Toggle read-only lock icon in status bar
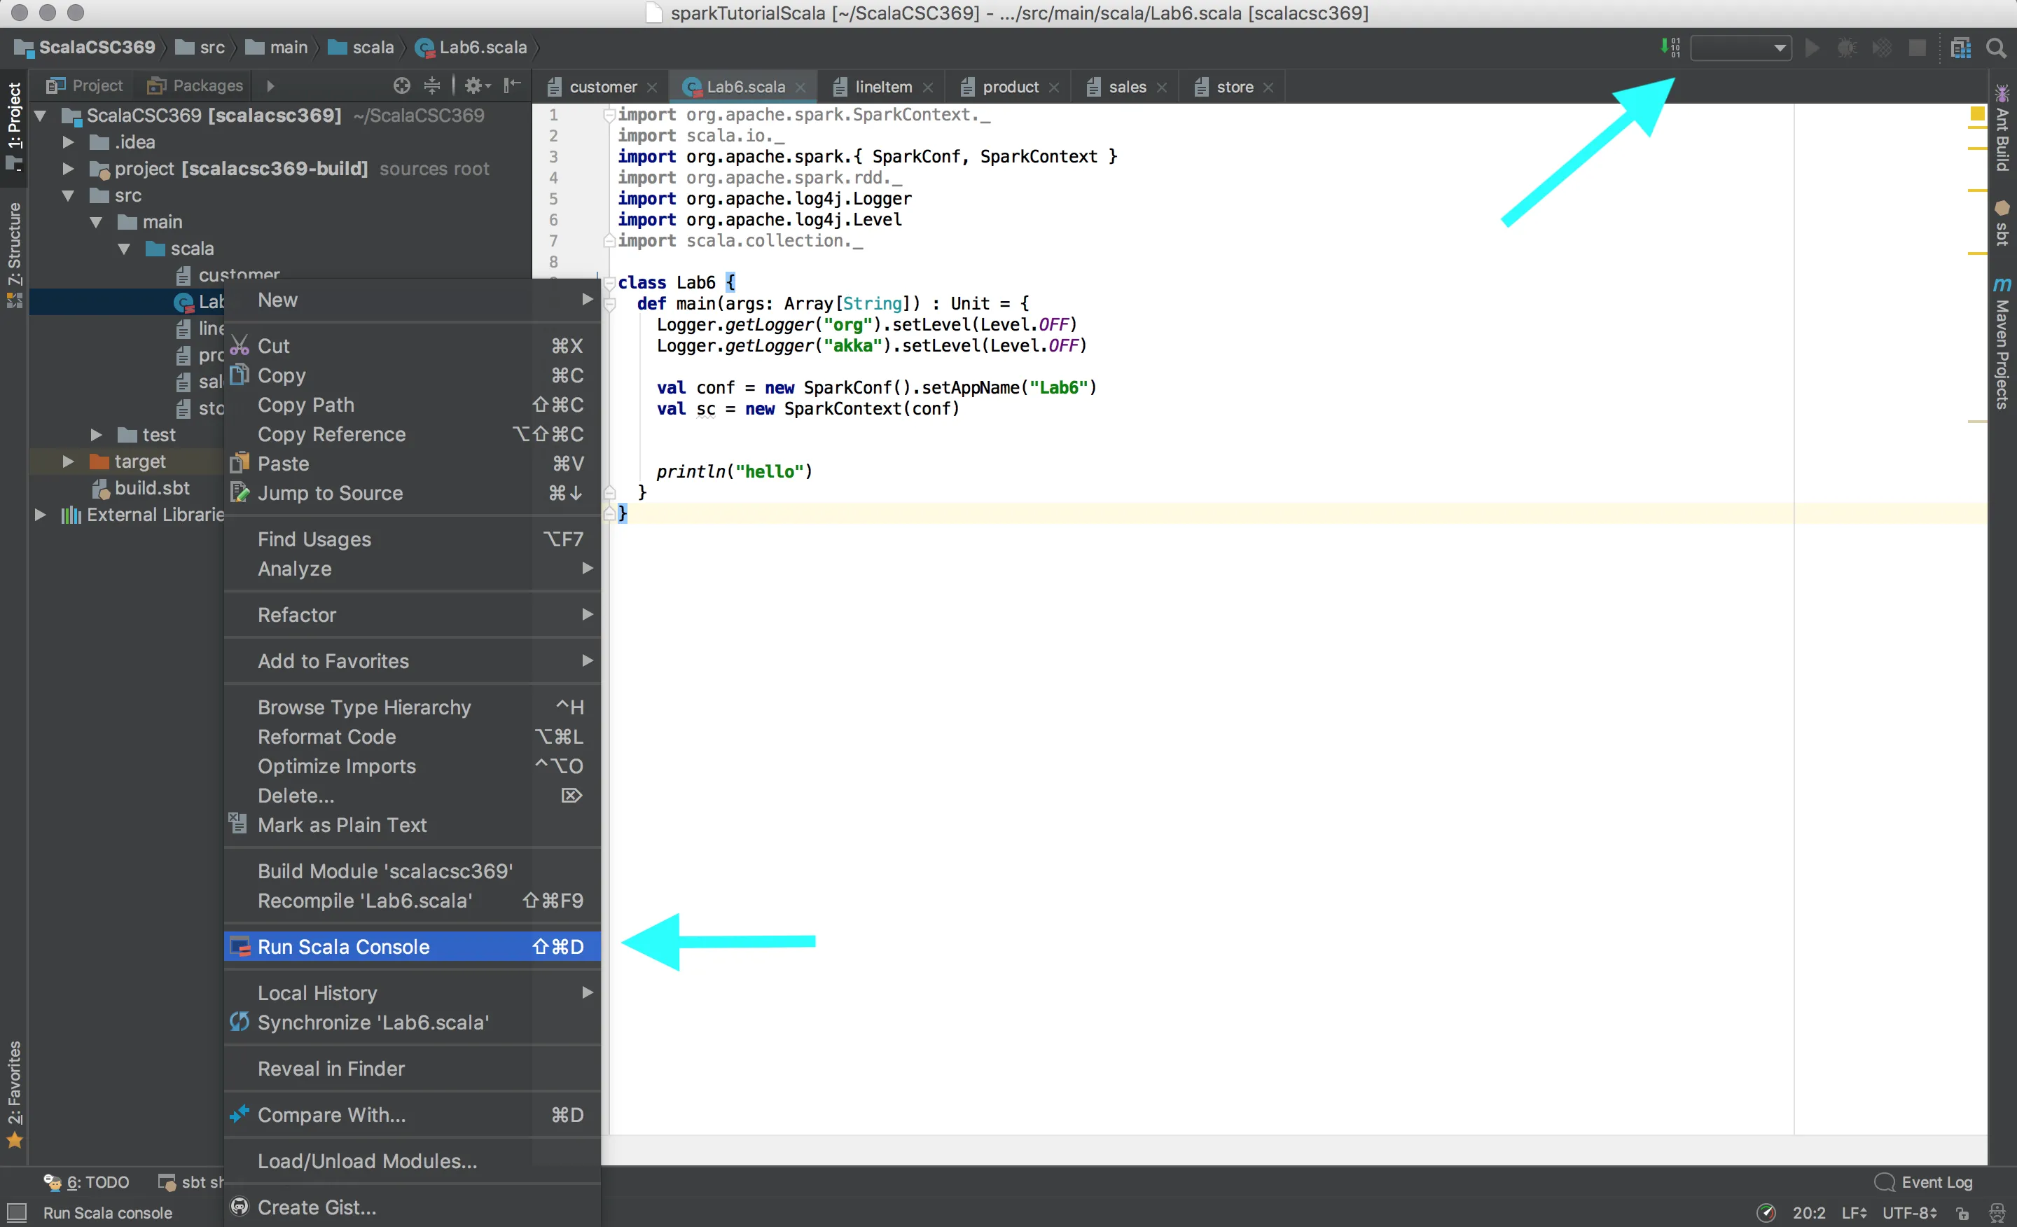Image resolution: width=2017 pixels, height=1227 pixels. coord(1962,1213)
